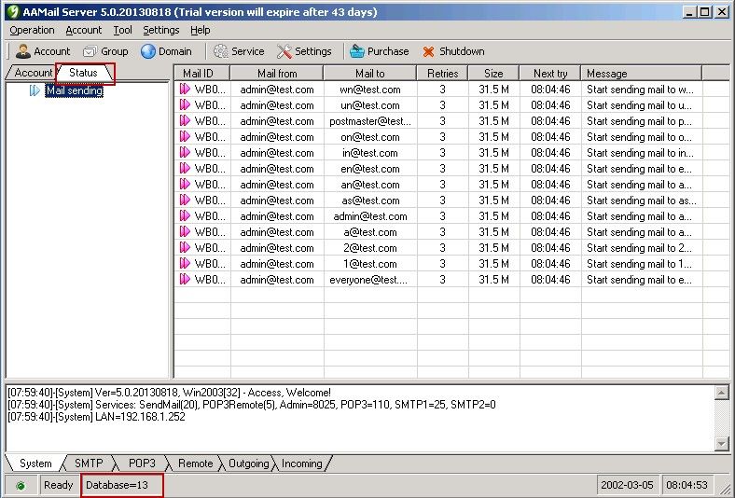
Task: Select the SMTP log tab
Action: (x=89, y=463)
